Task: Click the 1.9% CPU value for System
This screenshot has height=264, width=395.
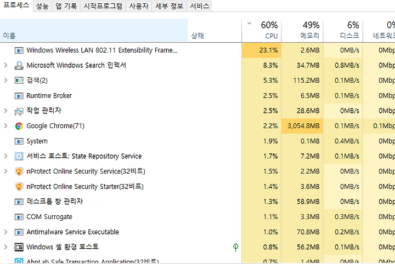Action: pyautogui.click(x=262, y=141)
